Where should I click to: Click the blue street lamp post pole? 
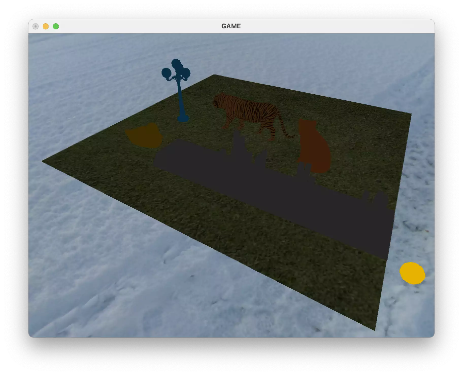click(180, 99)
